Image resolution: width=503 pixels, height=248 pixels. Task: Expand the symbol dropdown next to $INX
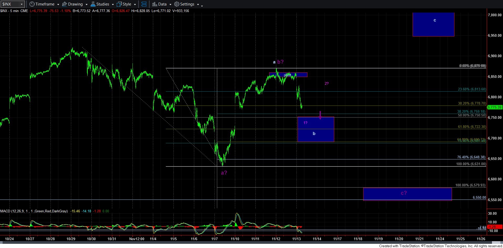coord(22,4)
